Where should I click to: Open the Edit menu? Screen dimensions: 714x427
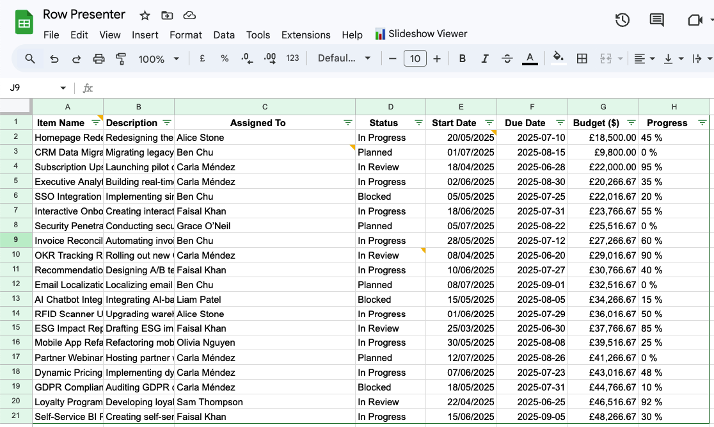pyautogui.click(x=79, y=35)
